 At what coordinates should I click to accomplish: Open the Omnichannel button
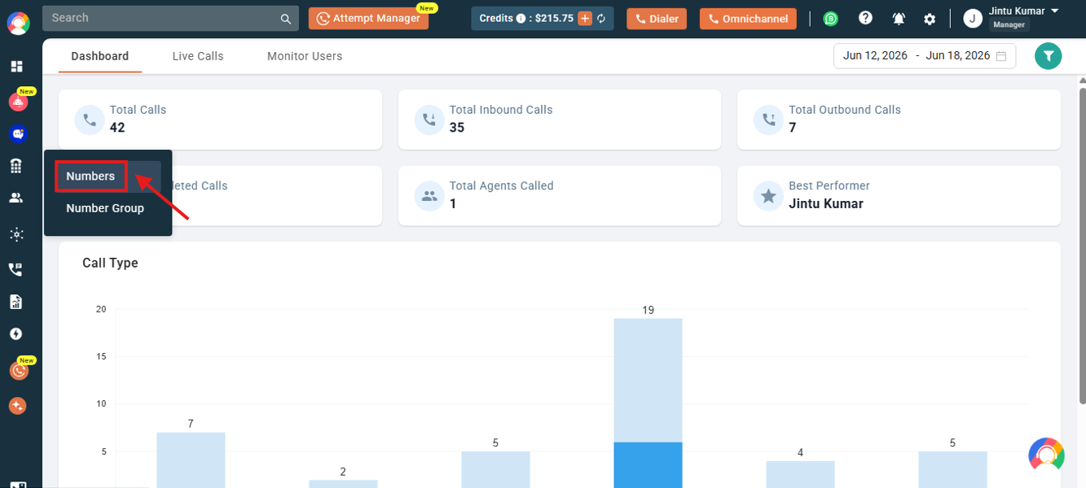(x=748, y=19)
